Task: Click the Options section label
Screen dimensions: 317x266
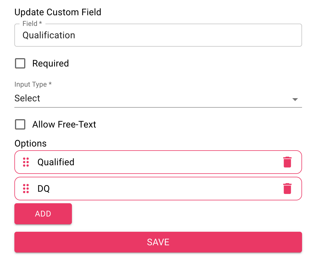Action: [30, 143]
